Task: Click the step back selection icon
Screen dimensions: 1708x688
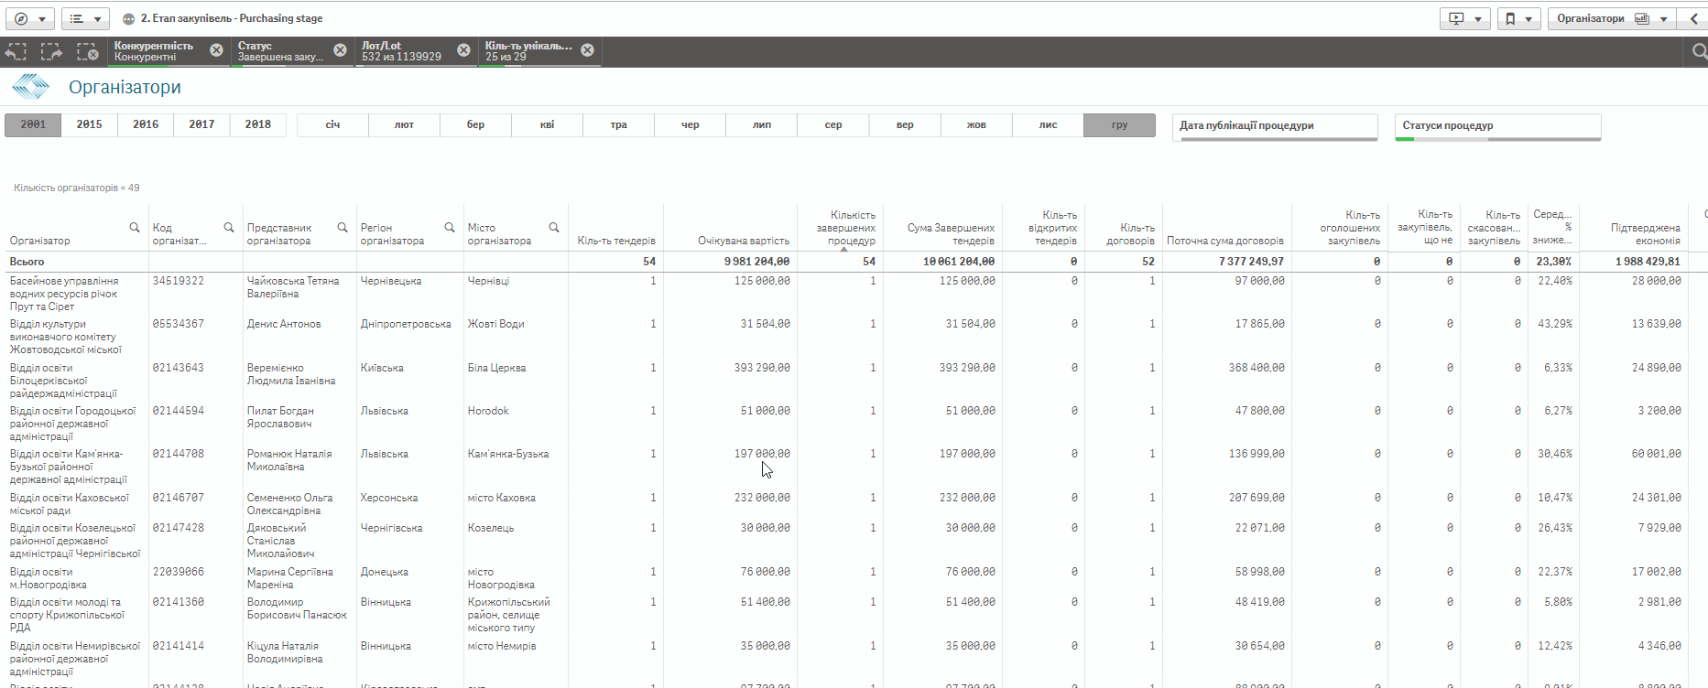Action: pos(16,51)
